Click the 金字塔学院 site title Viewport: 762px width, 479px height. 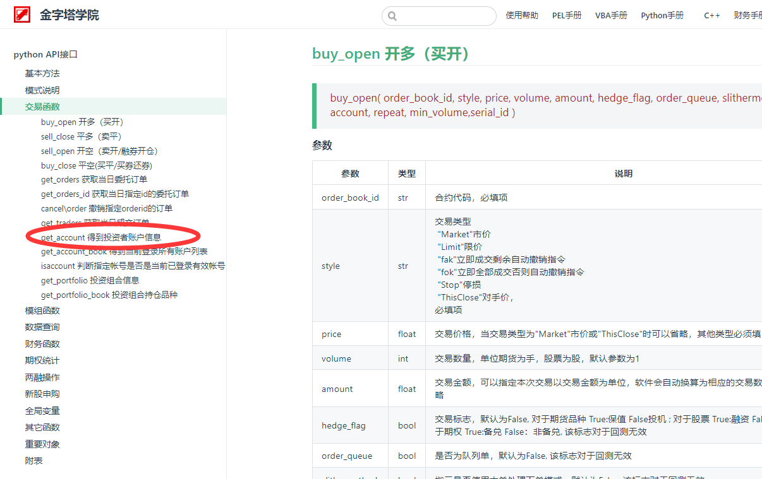[x=70, y=15]
